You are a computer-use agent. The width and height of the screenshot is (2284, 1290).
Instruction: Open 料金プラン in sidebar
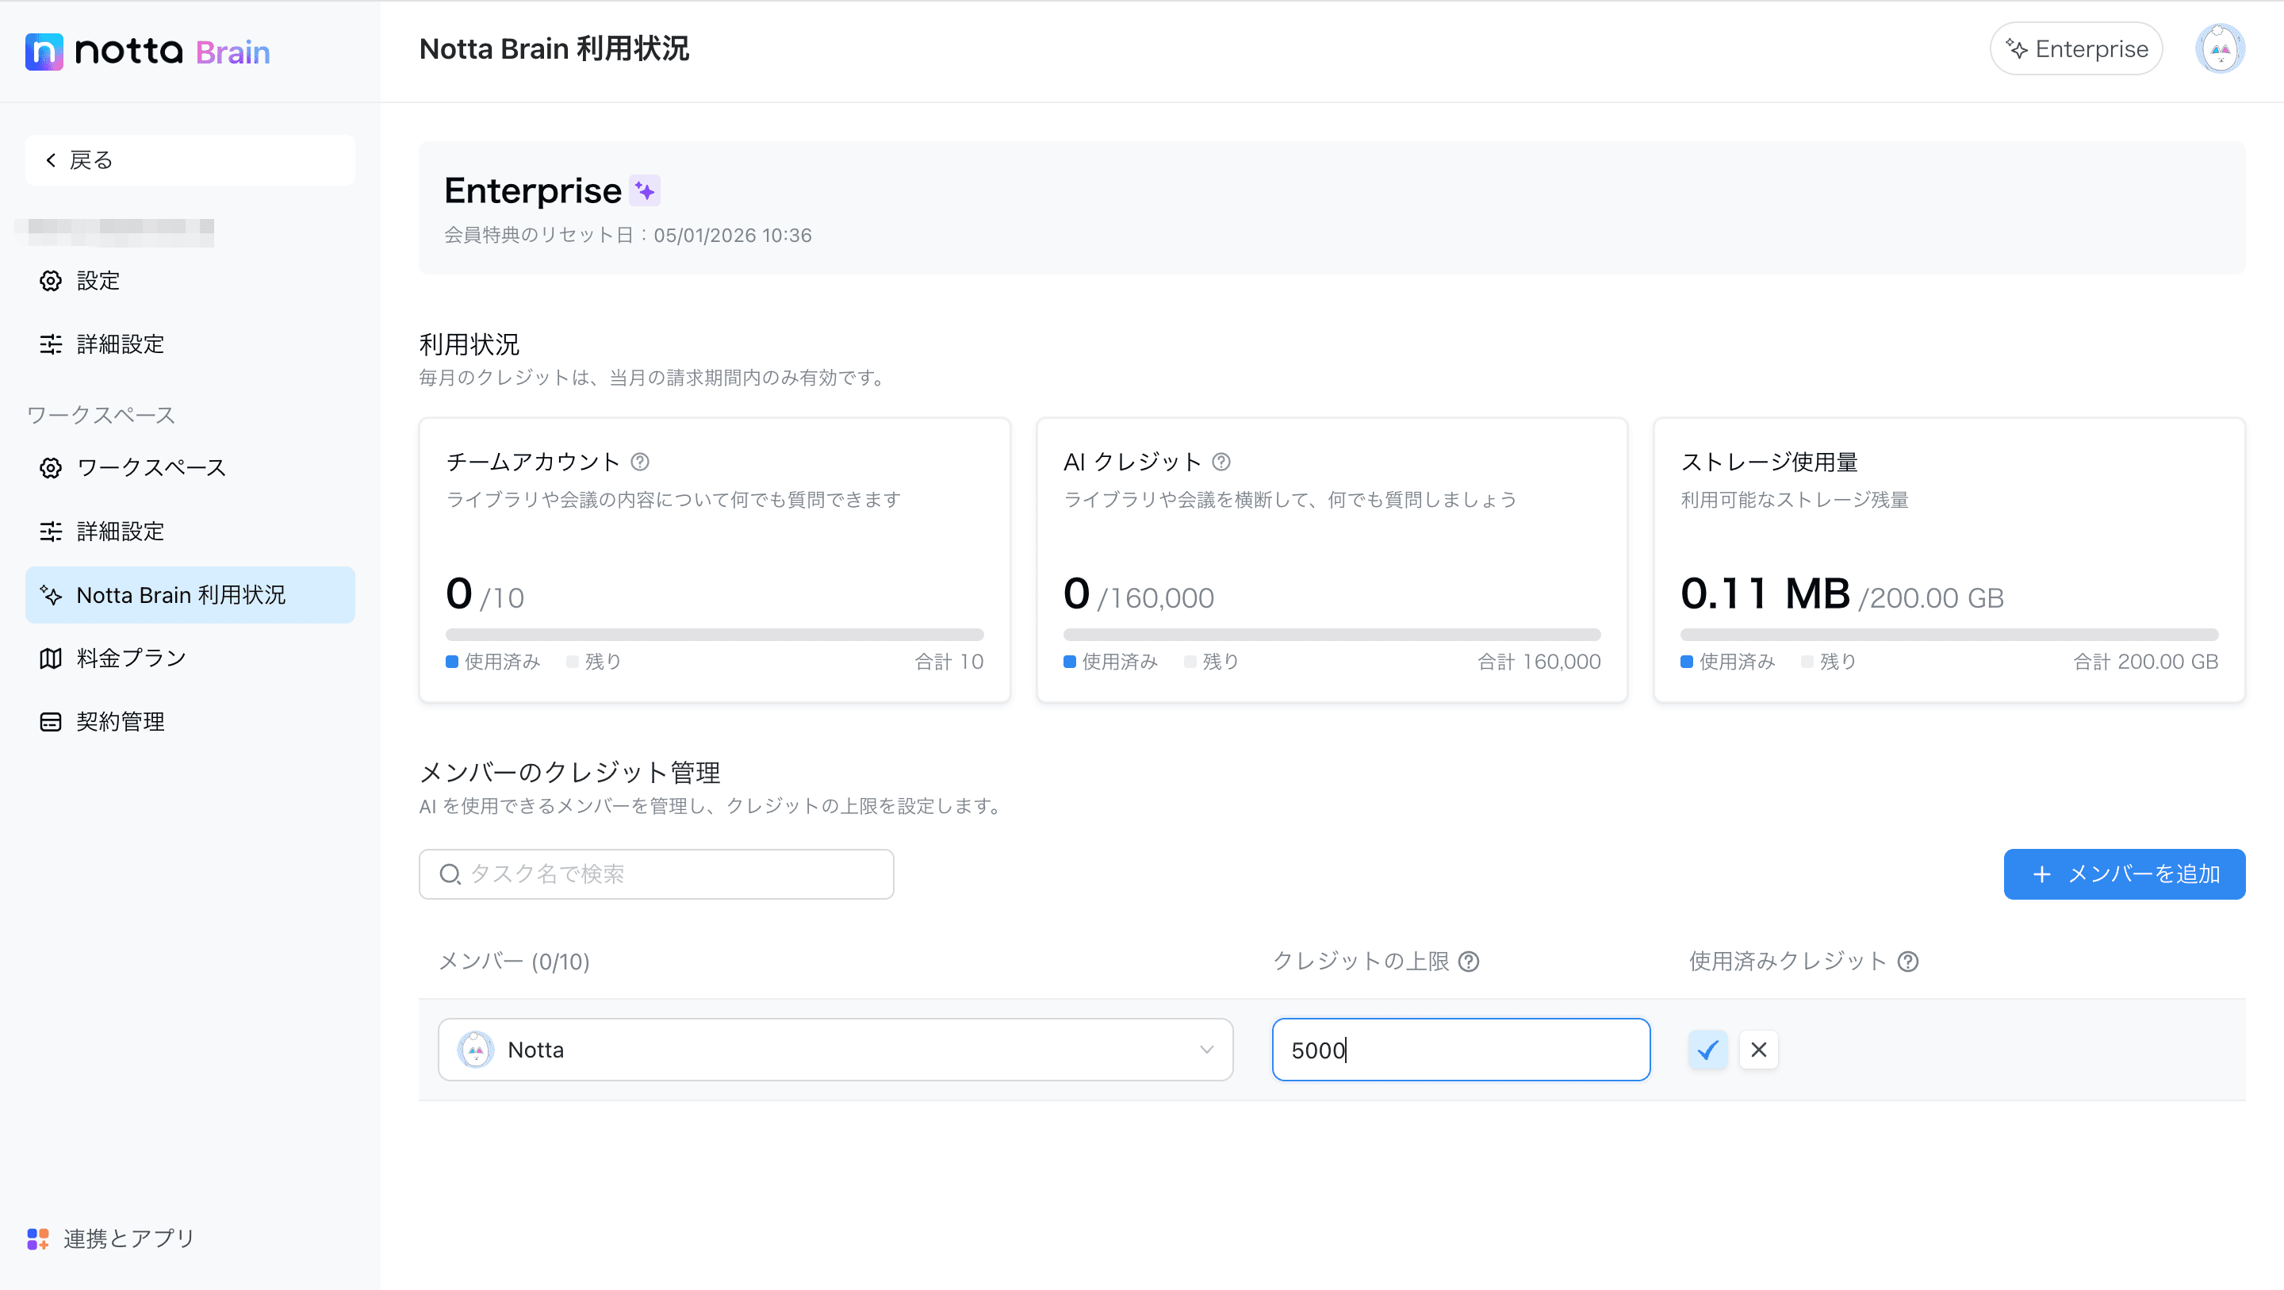(x=131, y=658)
